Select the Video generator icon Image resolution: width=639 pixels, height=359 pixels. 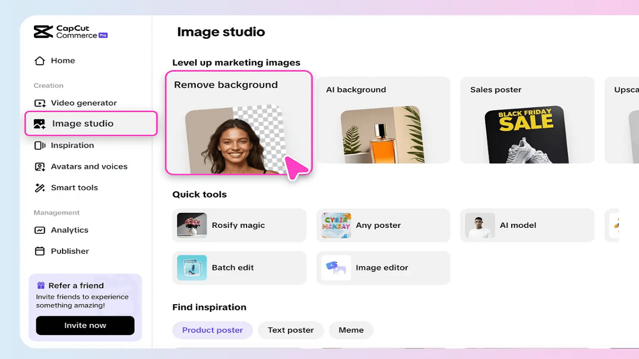39,103
